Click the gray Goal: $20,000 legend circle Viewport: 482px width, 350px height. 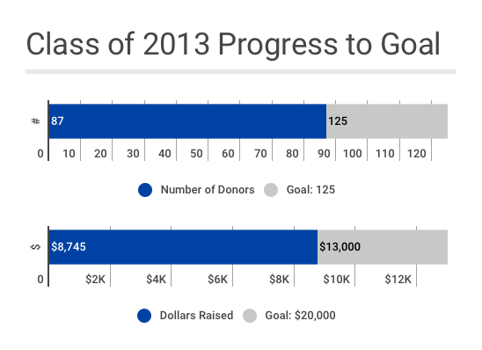pos(250,316)
